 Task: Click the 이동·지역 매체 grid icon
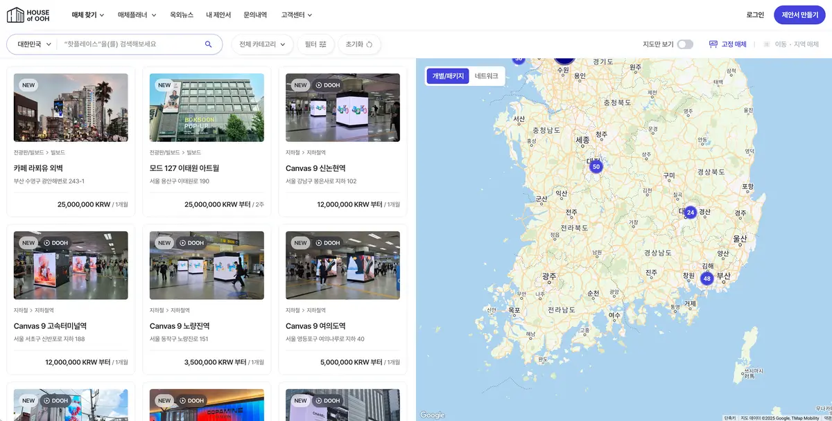pos(767,44)
